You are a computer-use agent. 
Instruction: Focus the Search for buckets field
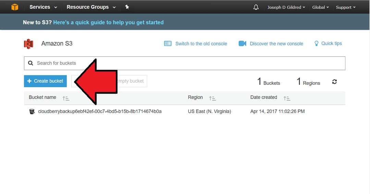[185, 63]
